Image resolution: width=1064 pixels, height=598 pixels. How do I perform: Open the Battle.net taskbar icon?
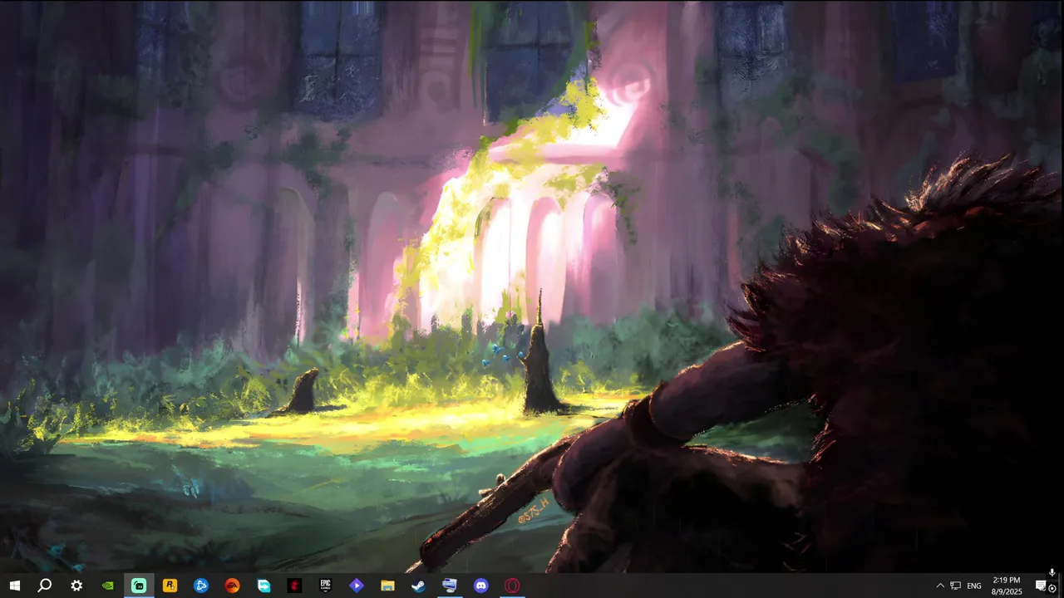pos(201,586)
